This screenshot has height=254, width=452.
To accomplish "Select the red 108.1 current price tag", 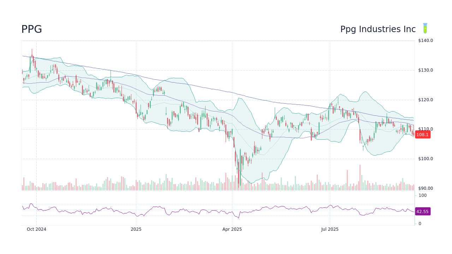I will pos(422,134).
